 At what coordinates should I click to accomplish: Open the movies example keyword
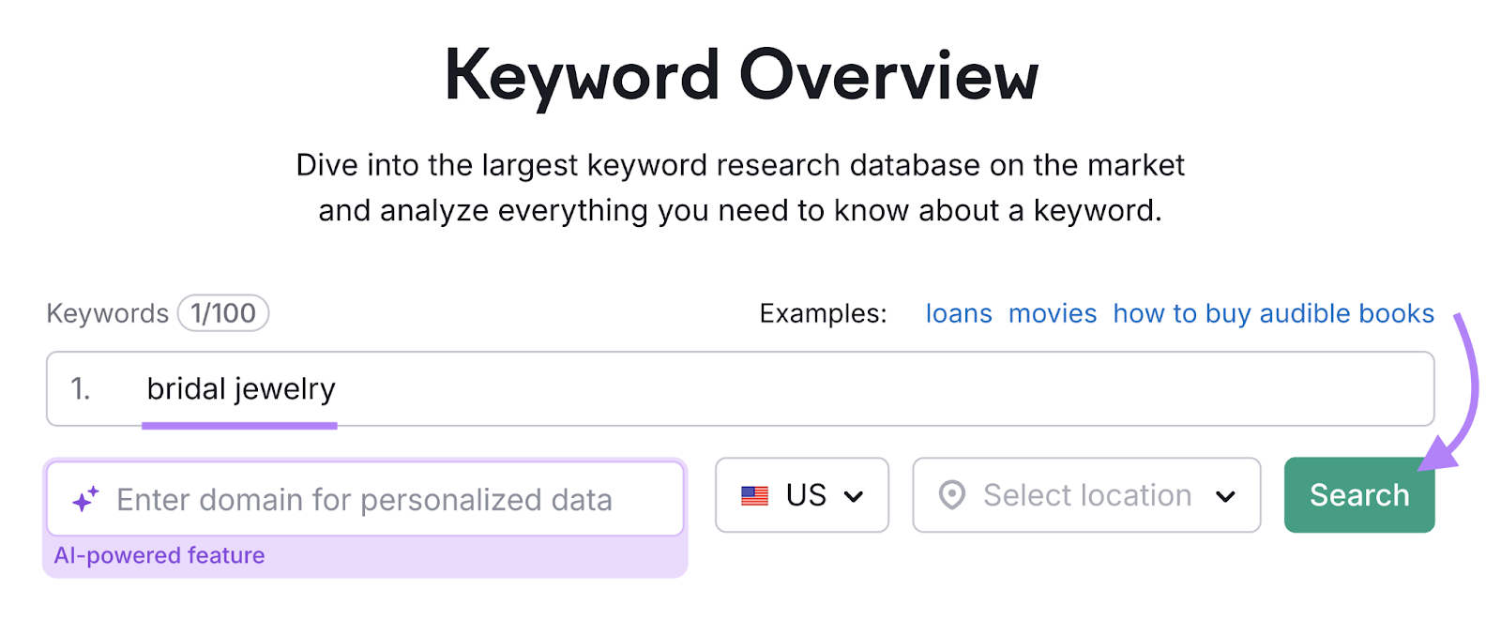(1052, 313)
